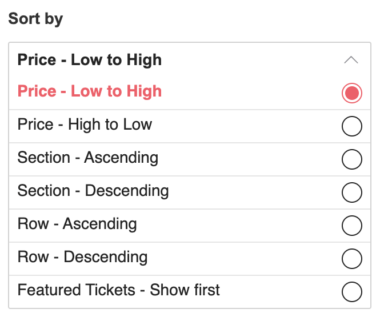The height and width of the screenshot is (321, 384).
Task: Click the Row - Descending option text
Action: 82,257
